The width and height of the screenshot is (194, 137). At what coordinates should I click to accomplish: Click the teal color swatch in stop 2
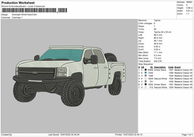[146, 73]
